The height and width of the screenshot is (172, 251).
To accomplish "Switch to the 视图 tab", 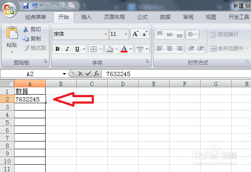I will coord(211,17).
